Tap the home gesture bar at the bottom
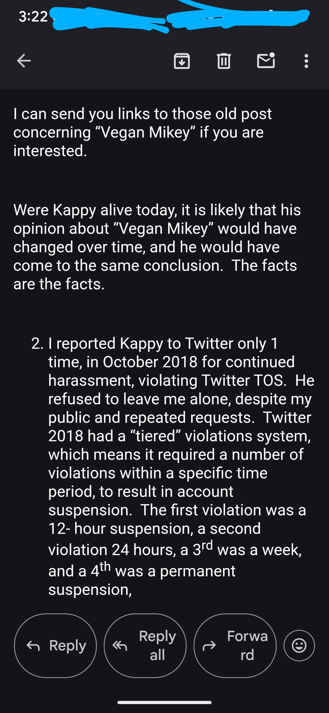The width and height of the screenshot is (329, 713). point(164,702)
